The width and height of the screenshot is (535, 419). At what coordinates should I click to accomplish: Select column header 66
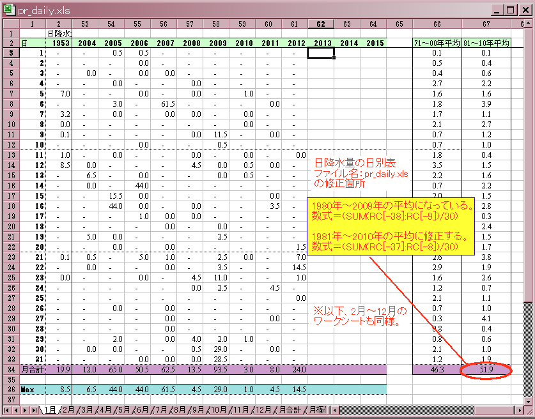pyautogui.click(x=437, y=24)
